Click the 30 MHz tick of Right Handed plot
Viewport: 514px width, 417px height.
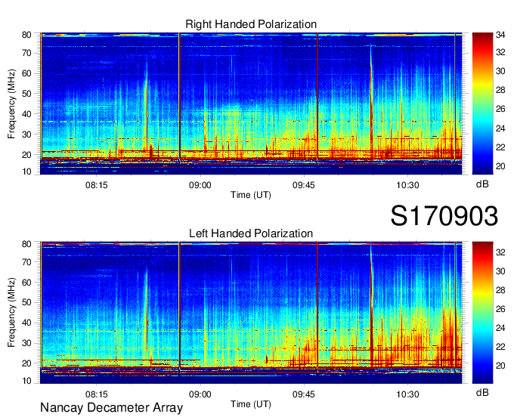click(x=26, y=134)
